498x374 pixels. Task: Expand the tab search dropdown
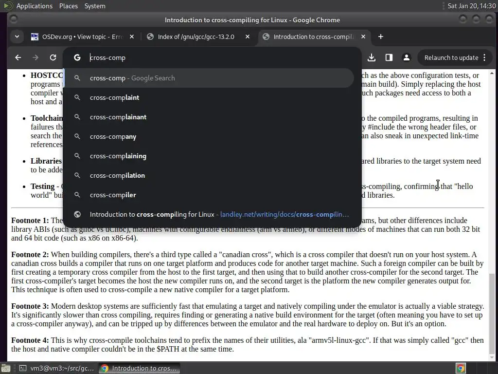coord(17,37)
